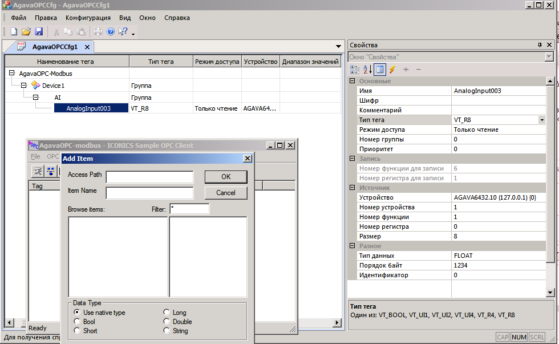Viewport: 559px width, 344px height.
Task: Open the Вид menu
Action: [125, 18]
